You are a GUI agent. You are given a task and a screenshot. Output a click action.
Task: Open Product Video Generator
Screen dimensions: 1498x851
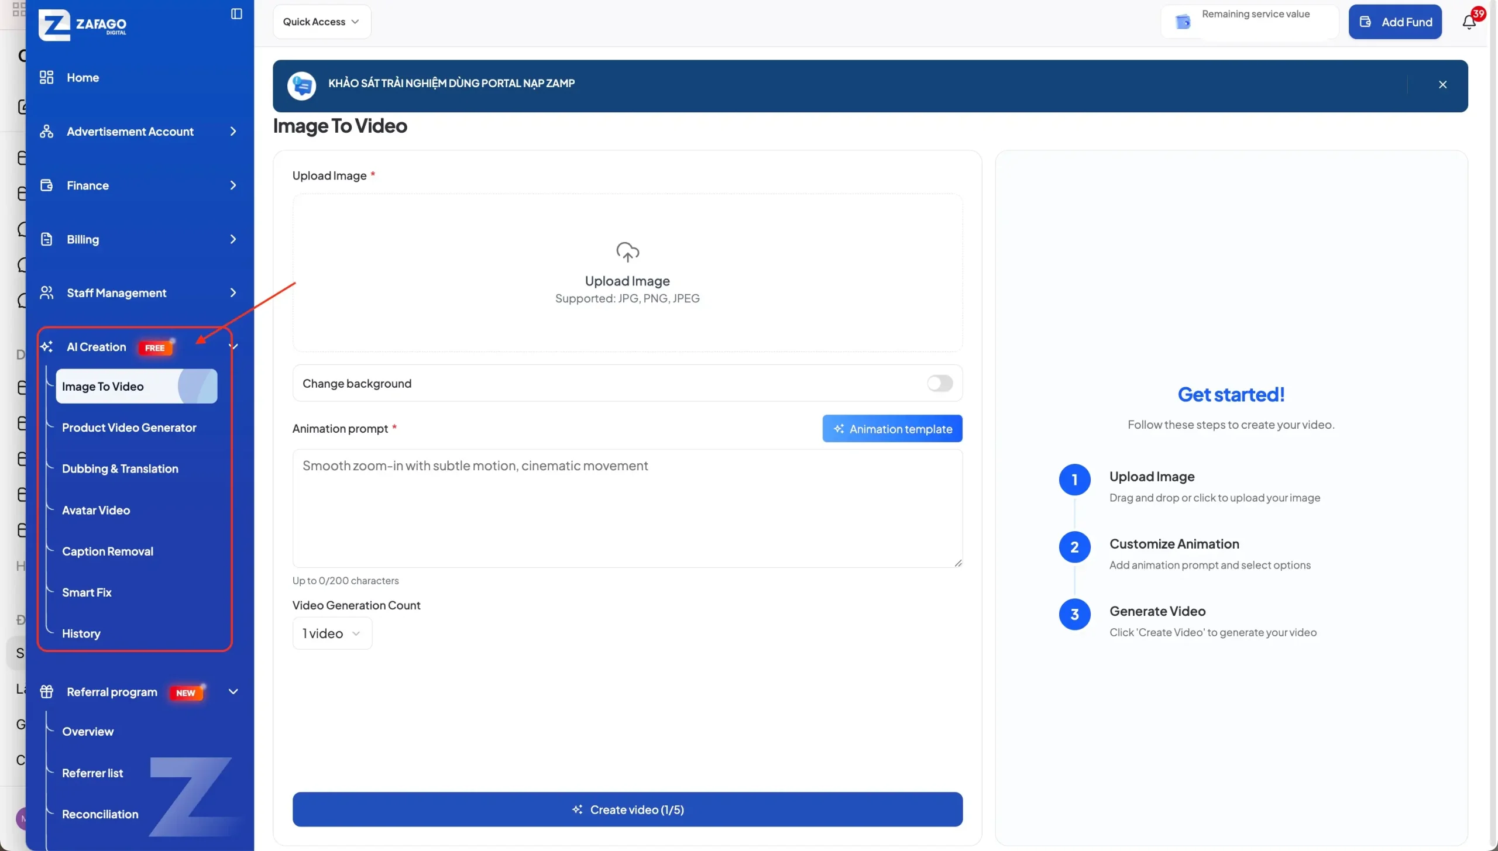[x=129, y=428]
